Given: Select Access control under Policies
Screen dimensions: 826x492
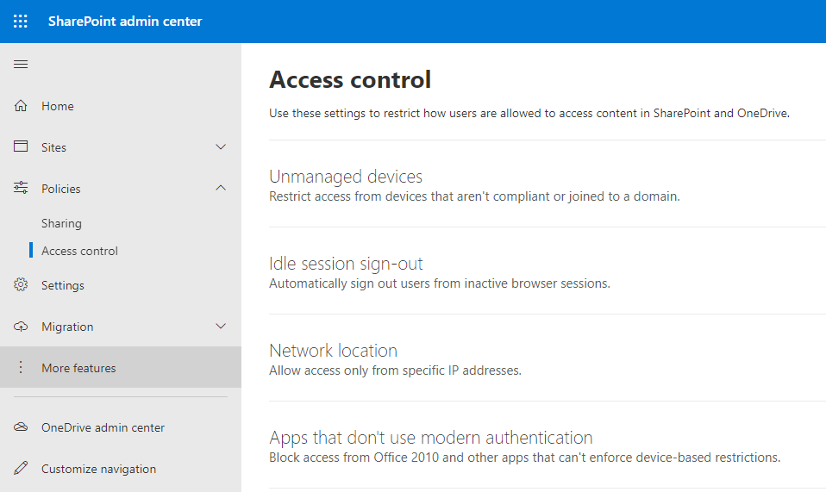Looking at the screenshot, I should 79,251.
